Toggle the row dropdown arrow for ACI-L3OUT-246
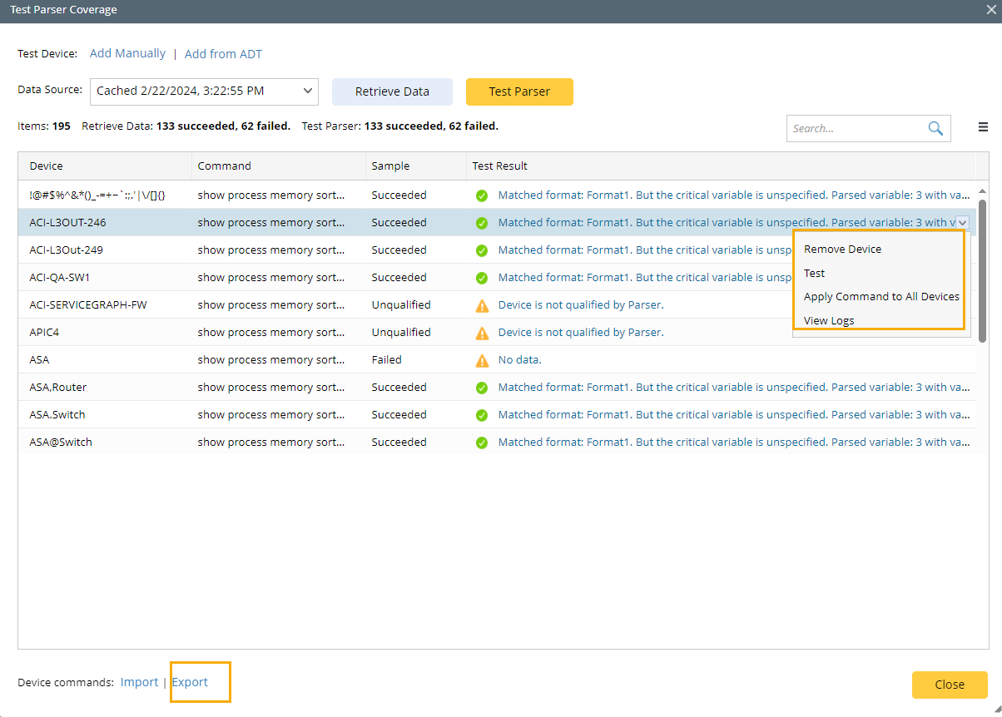Image resolution: width=1002 pixels, height=717 pixels. [x=963, y=222]
